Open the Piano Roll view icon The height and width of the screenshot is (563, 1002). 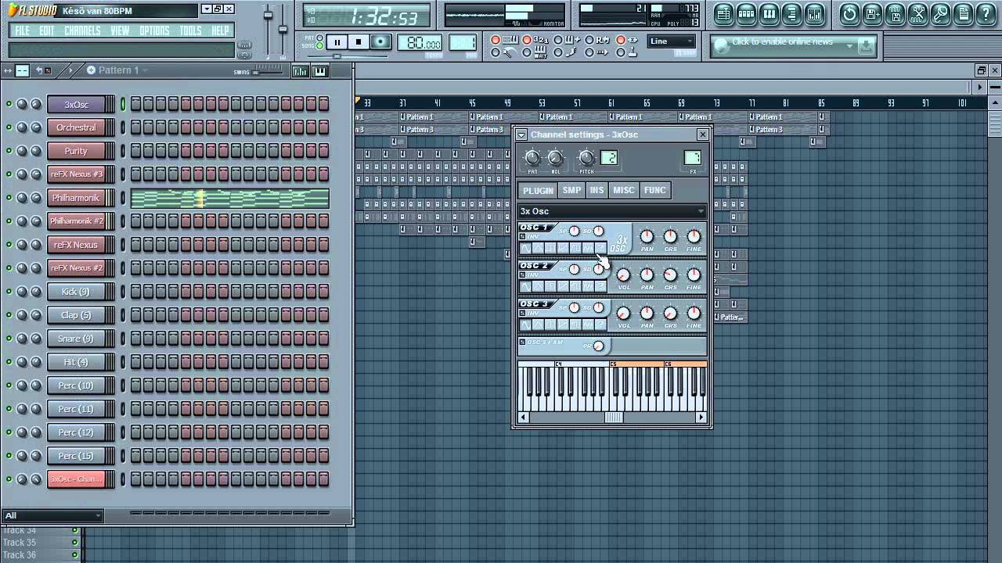click(x=770, y=13)
